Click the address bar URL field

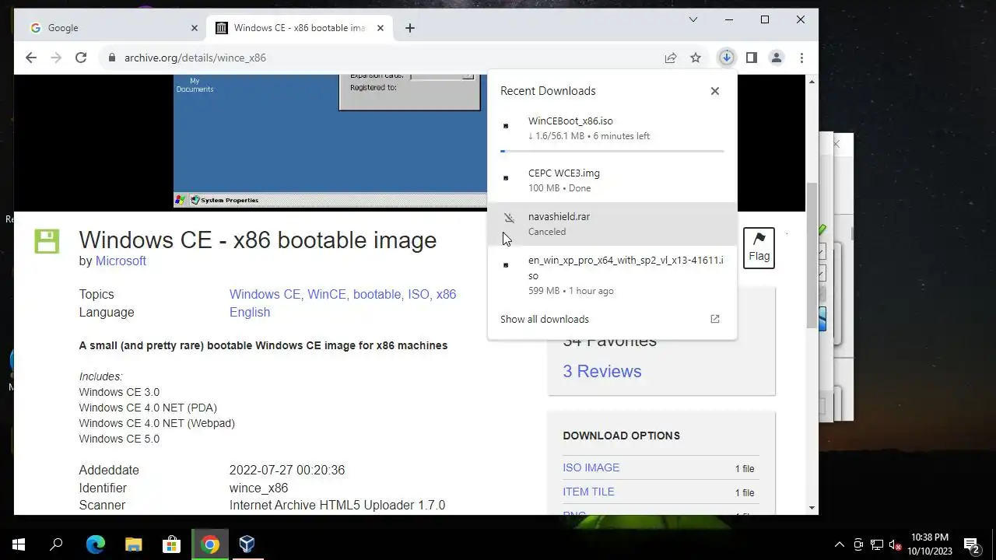pos(381,58)
